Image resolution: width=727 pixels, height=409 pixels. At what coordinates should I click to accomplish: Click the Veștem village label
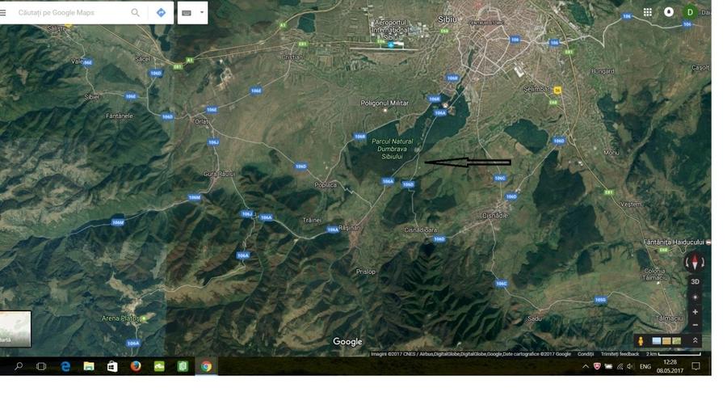pos(631,204)
